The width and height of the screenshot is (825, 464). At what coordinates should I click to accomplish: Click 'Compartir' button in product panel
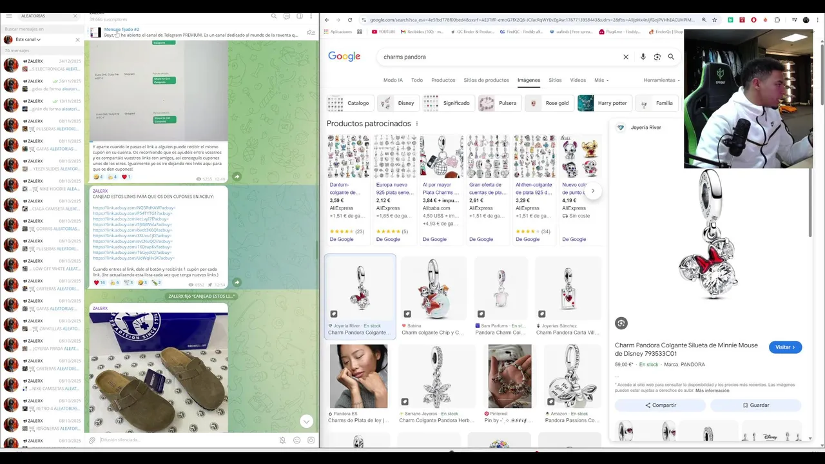coord(660,405)
